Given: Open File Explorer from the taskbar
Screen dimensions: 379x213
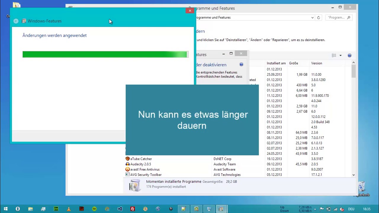Looking at the screenshot, I should tap(30, 209).
